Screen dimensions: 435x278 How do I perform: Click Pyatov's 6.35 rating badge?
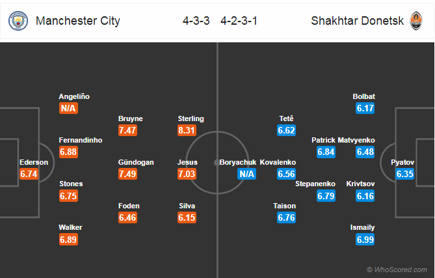coord(404,174)
